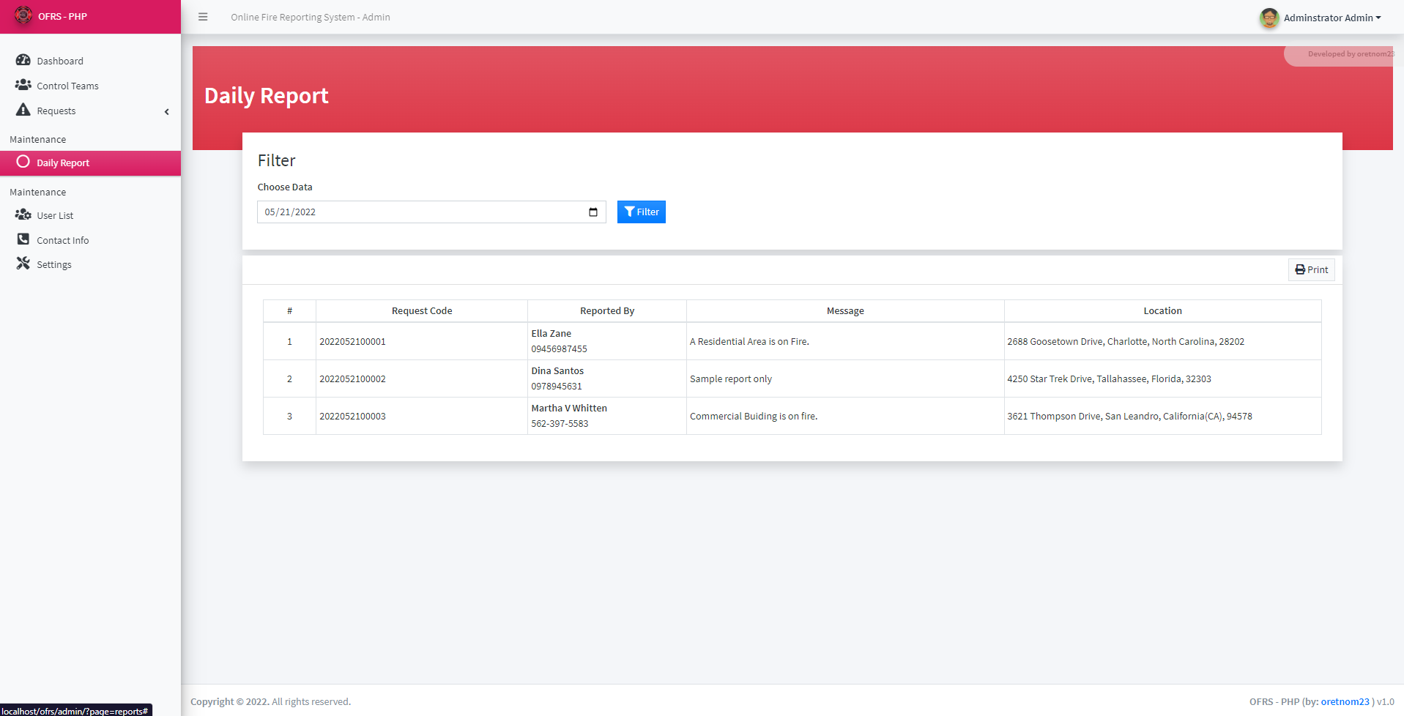Select Daily Report in the sidebar
The height and width of the screenshot is (716, 1404).
click(x=90, y=163)
